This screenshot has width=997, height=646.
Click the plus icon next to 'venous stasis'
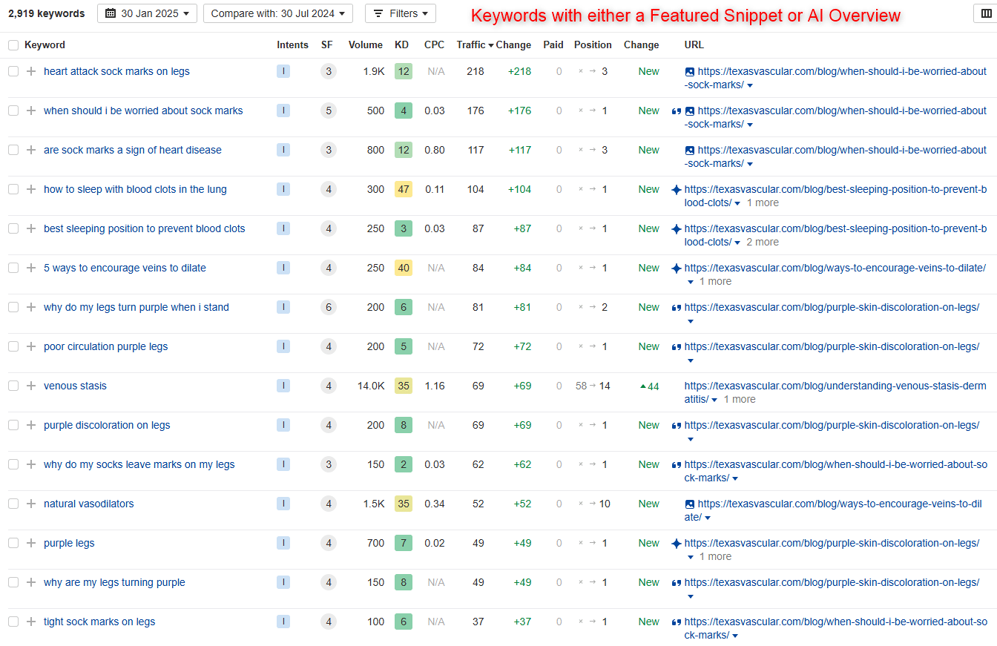tap(30, 386)
